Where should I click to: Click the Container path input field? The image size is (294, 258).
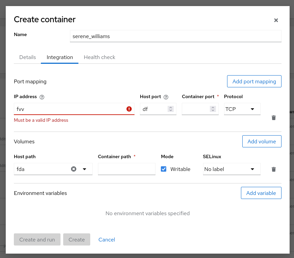pos(126,169)
